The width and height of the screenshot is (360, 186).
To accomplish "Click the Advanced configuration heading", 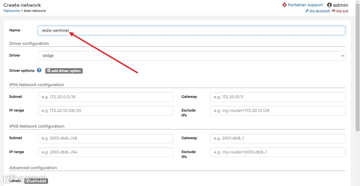I will click(33, 168).
